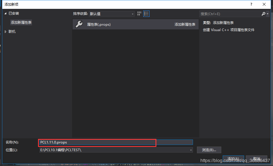
Task: Click the dialog help question mark icon
Action: 251,4
